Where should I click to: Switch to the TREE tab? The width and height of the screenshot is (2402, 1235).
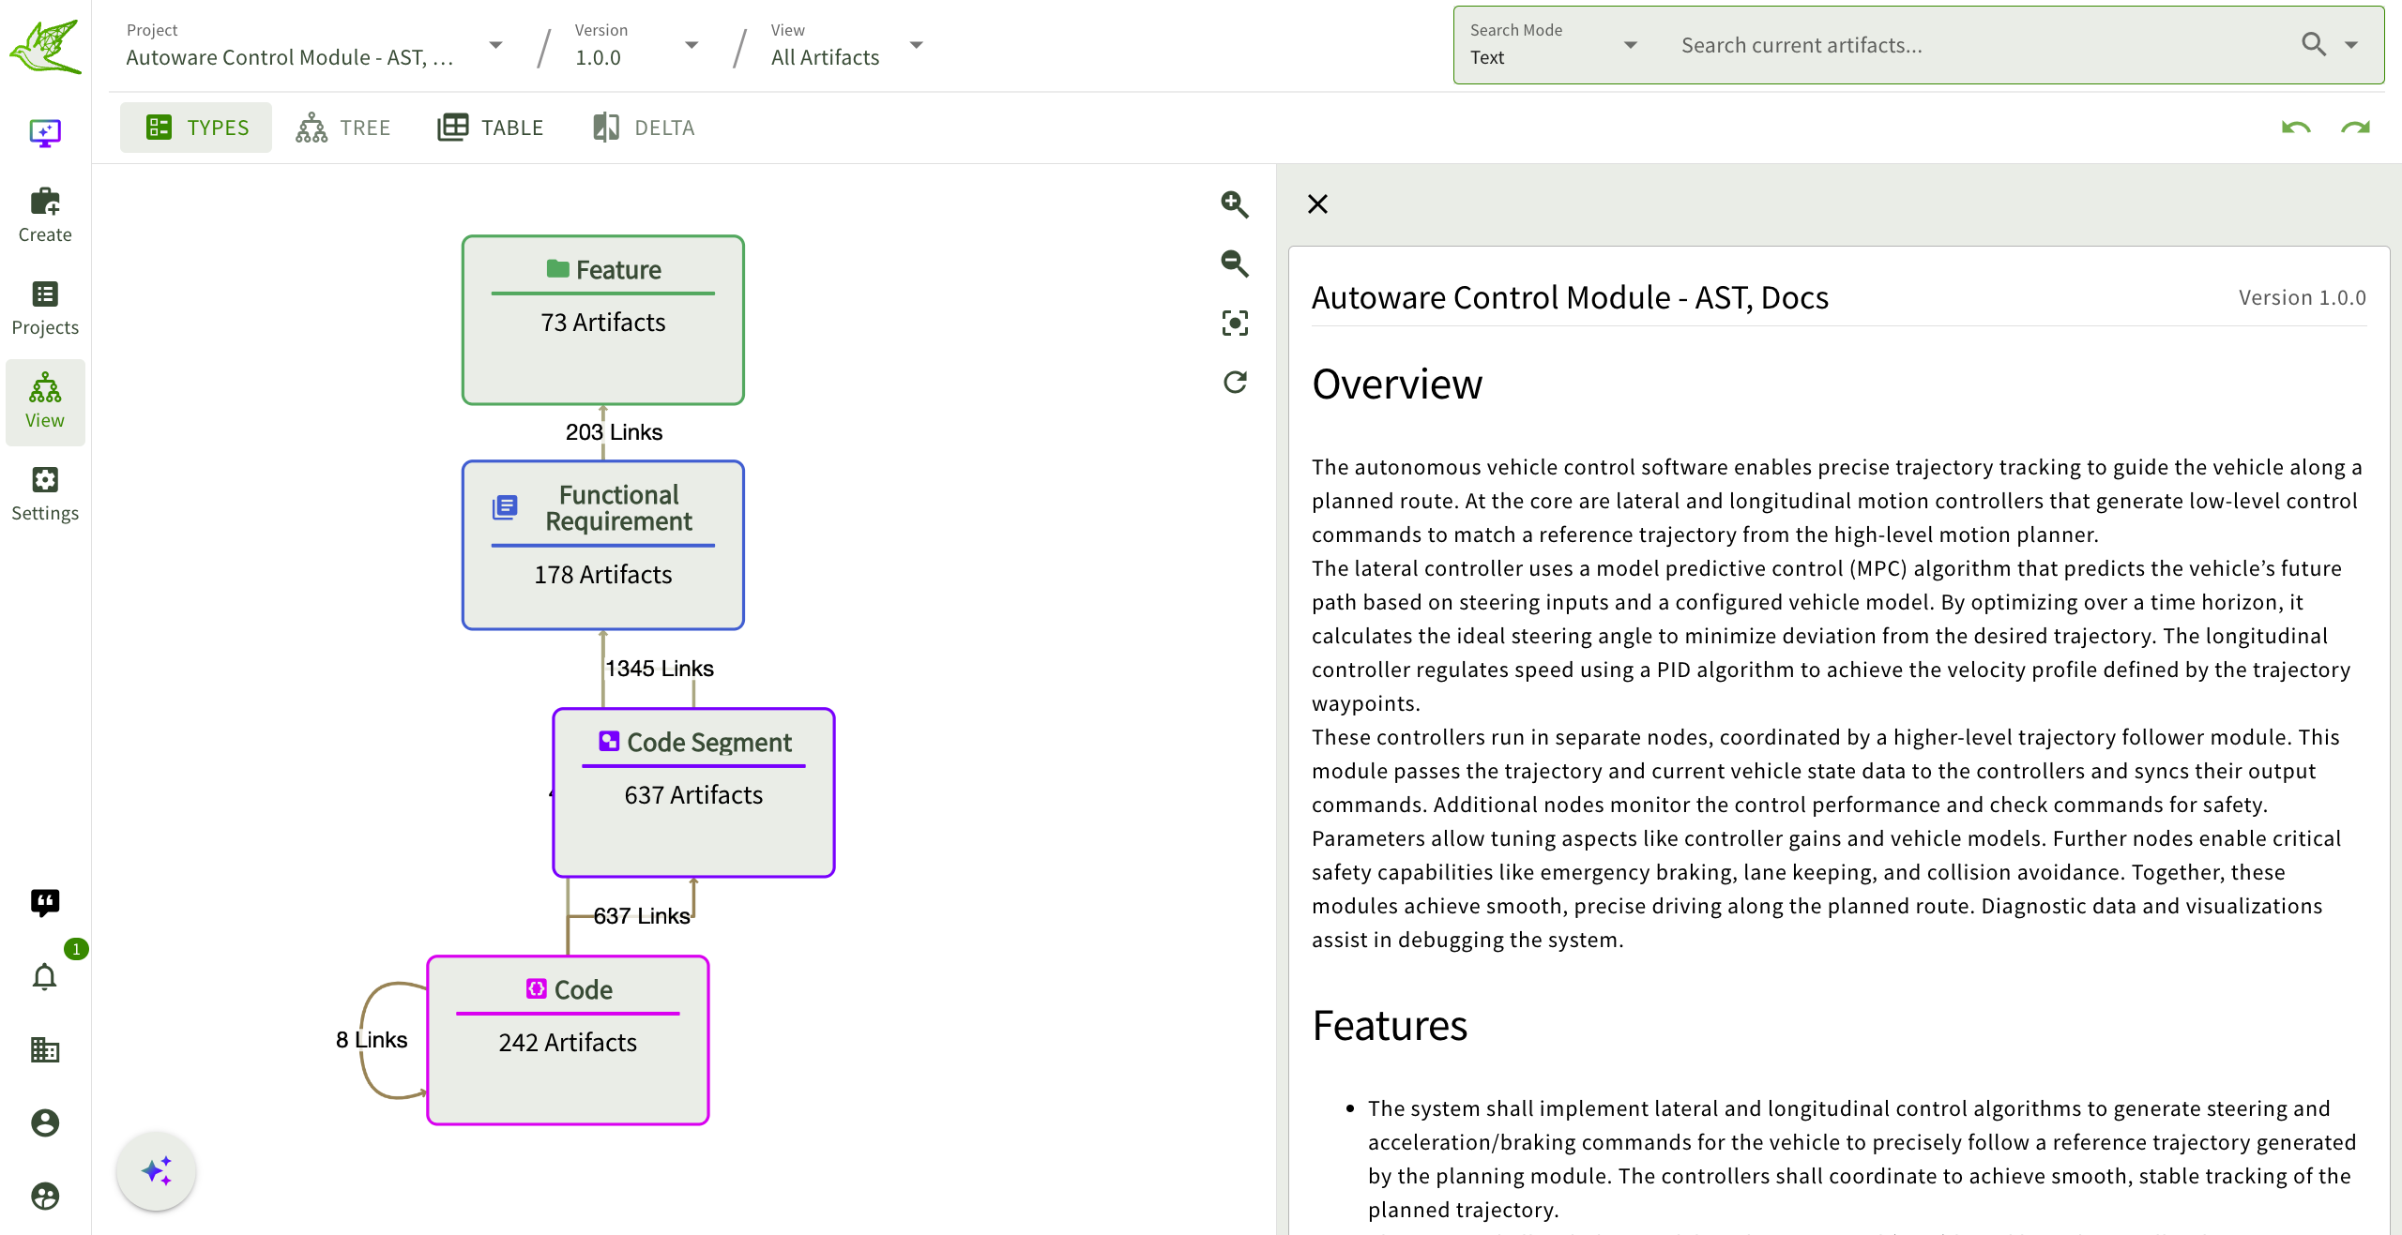click(343, 128)
